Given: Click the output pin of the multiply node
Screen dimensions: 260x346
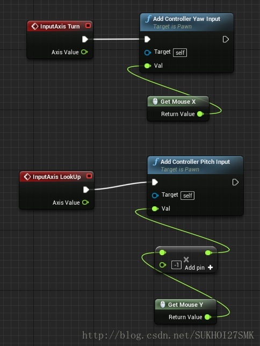Looking at the screenshot, I should click(208, 253).
